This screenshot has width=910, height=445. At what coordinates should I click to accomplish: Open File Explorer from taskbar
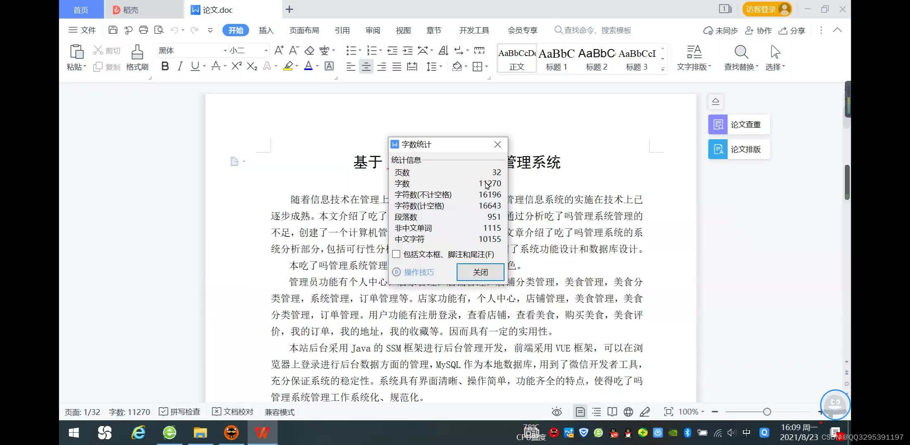[x=200, y=433]
